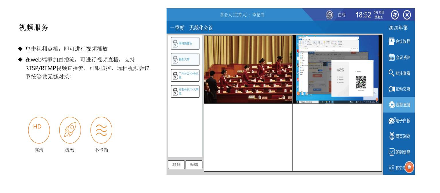Launch the 电子白板 whiteboard

click(399, 120)
